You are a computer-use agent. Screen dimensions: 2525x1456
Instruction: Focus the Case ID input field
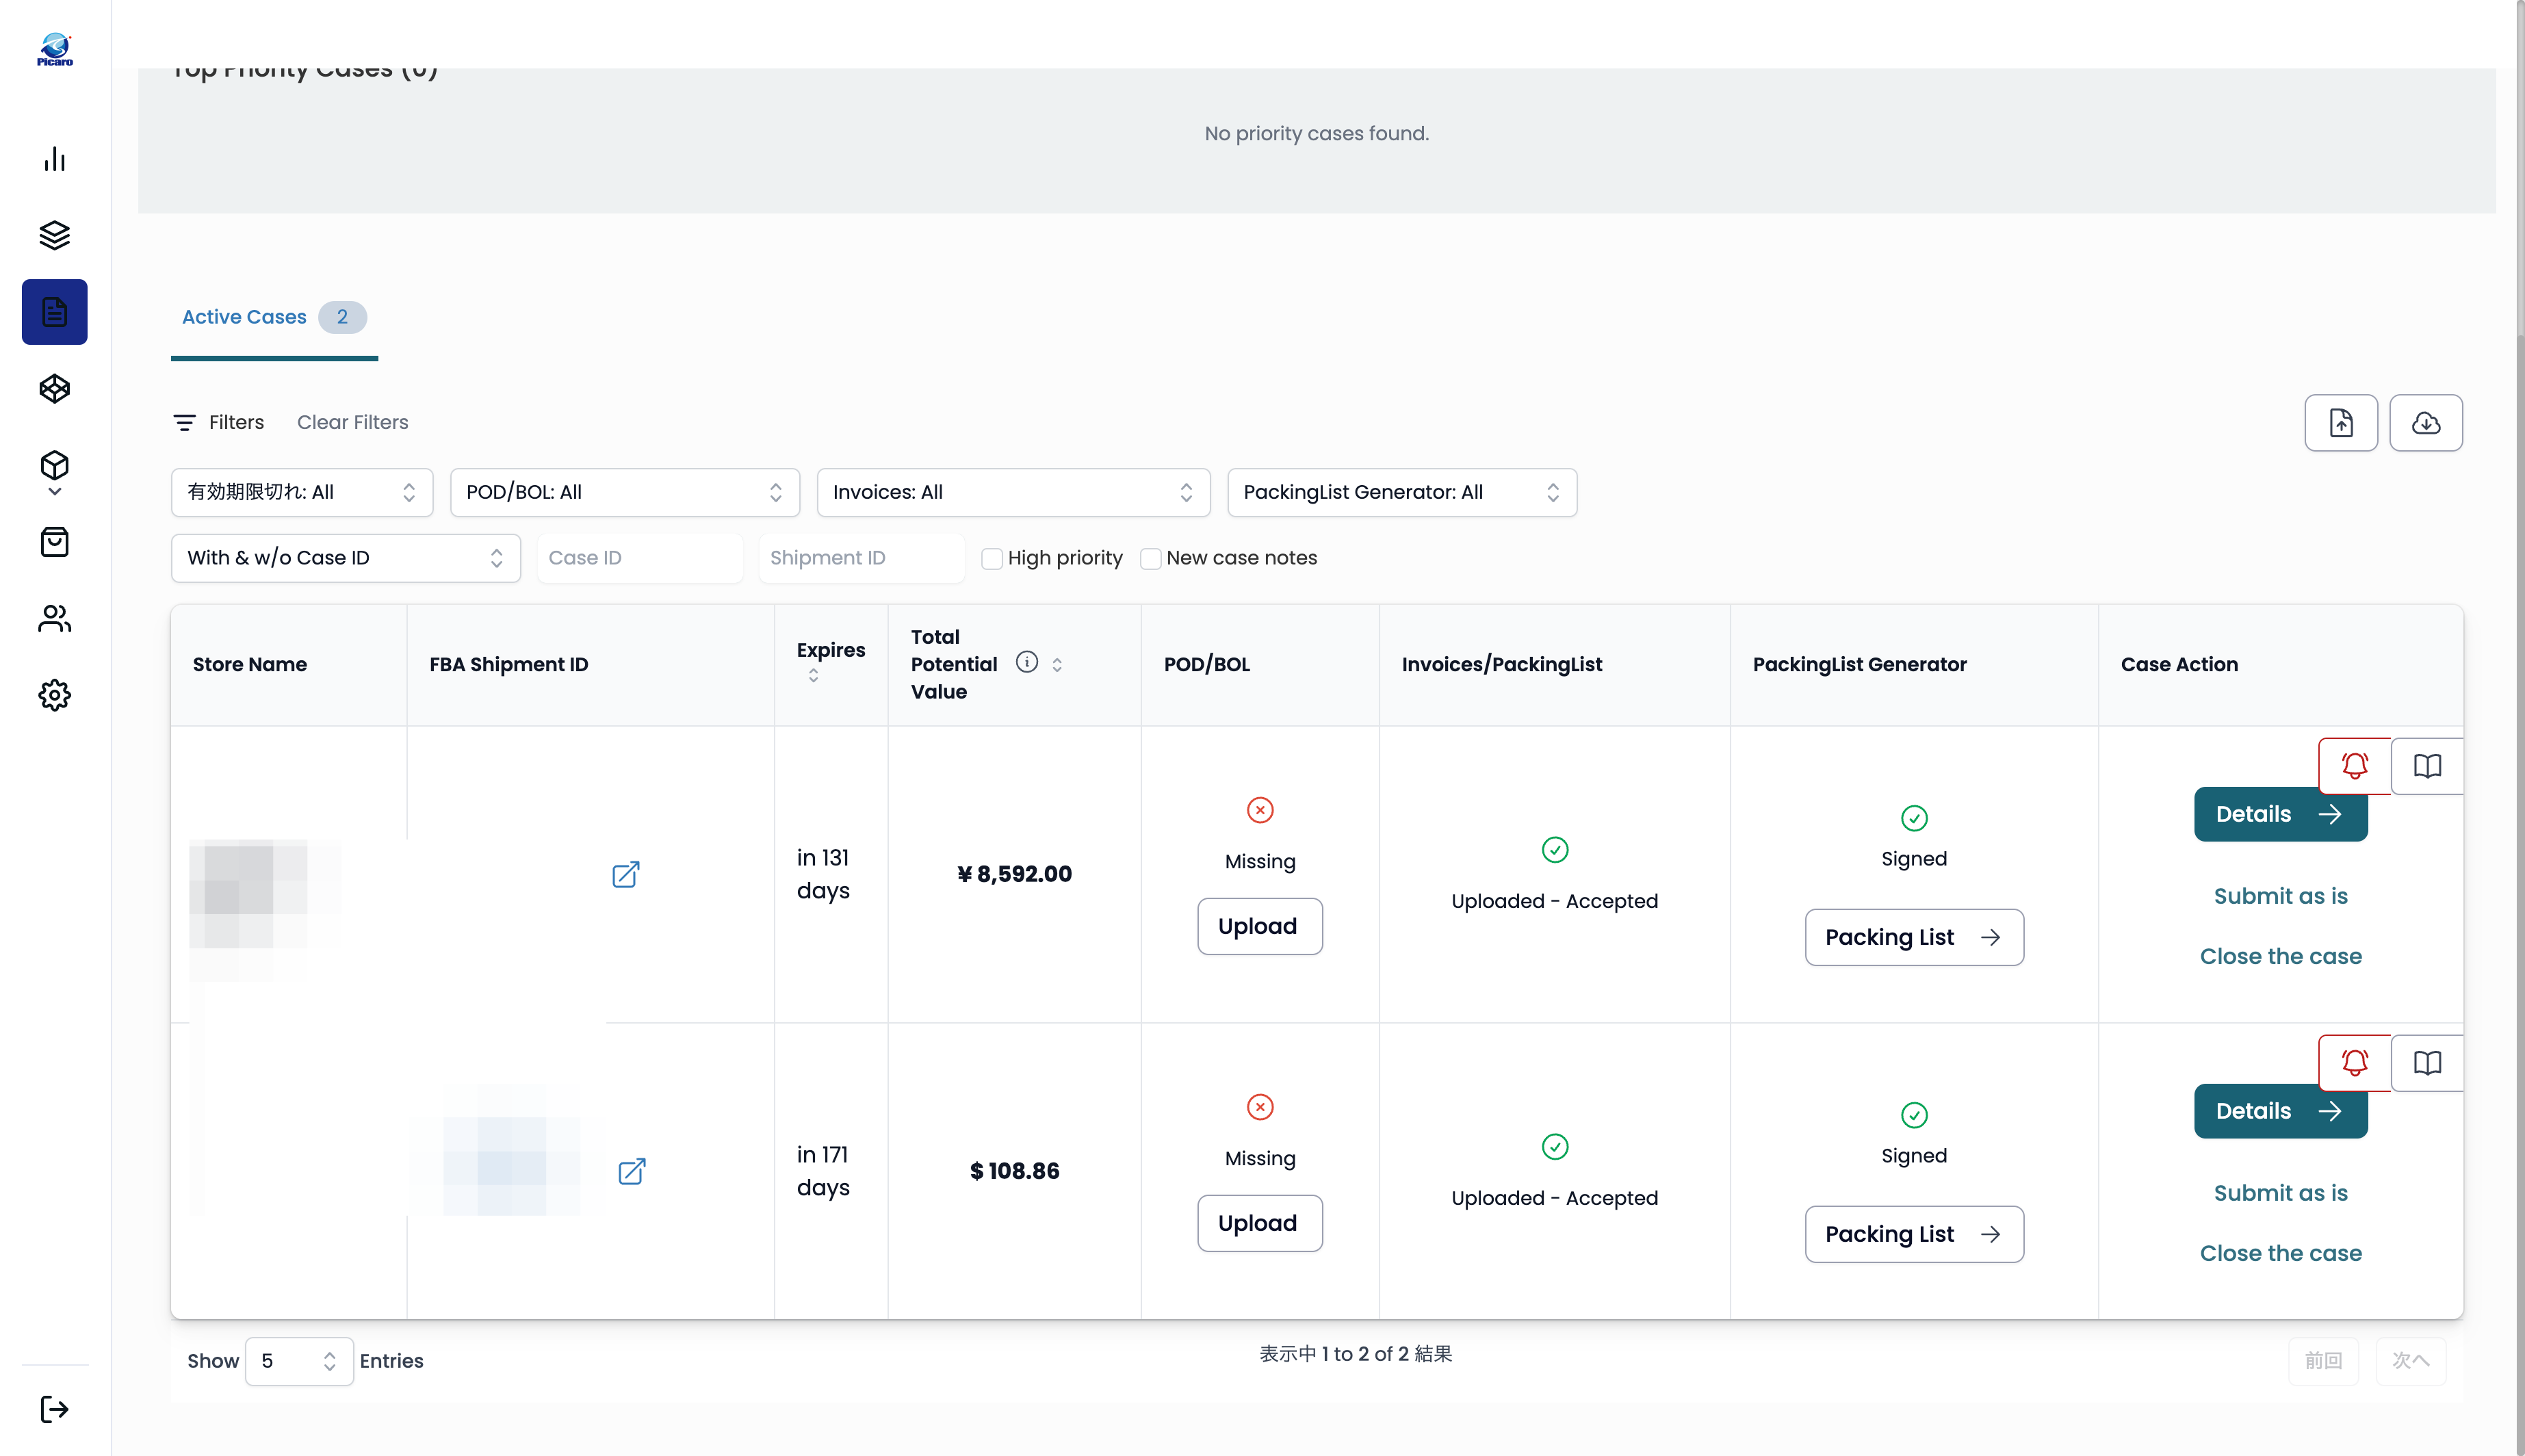pos(640,558)
